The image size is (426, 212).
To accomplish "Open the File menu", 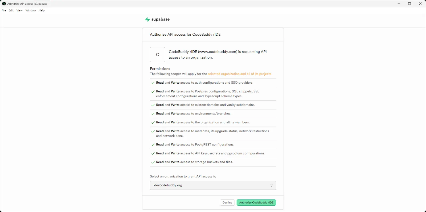I will click(4, 10).
